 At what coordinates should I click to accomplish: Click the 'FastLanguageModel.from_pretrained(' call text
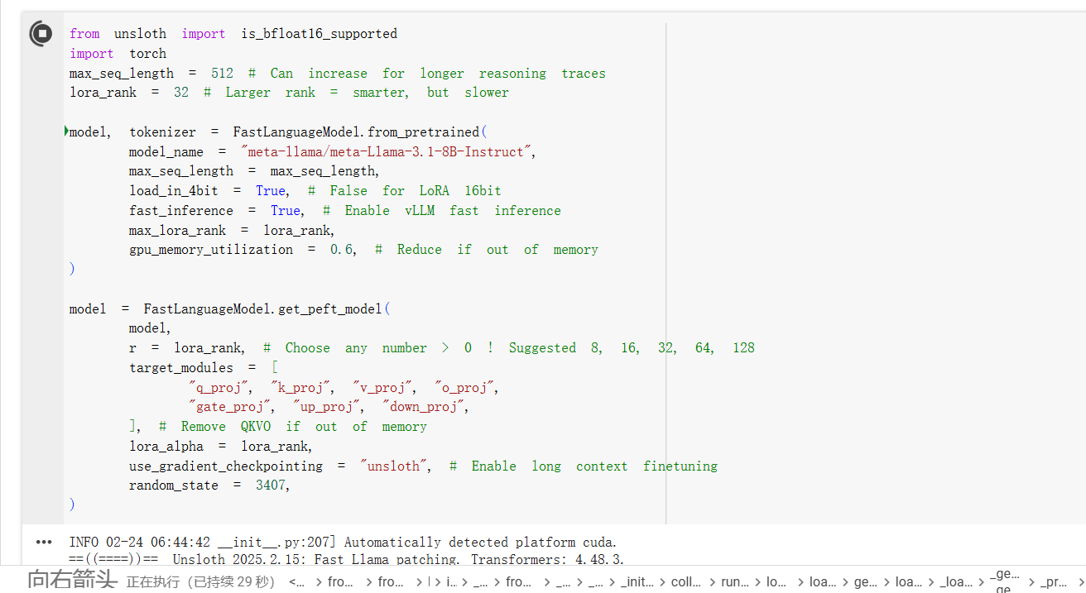[360, 132]
